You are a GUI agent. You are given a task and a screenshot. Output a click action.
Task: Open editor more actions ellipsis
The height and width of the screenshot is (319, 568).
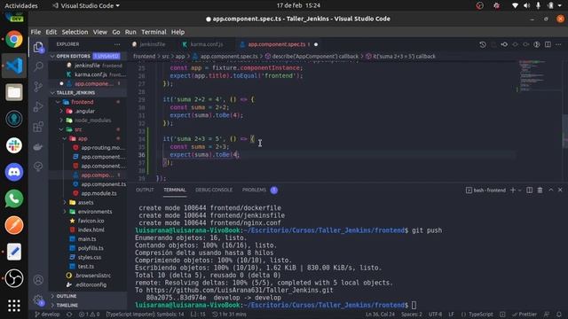coord(558,44)
